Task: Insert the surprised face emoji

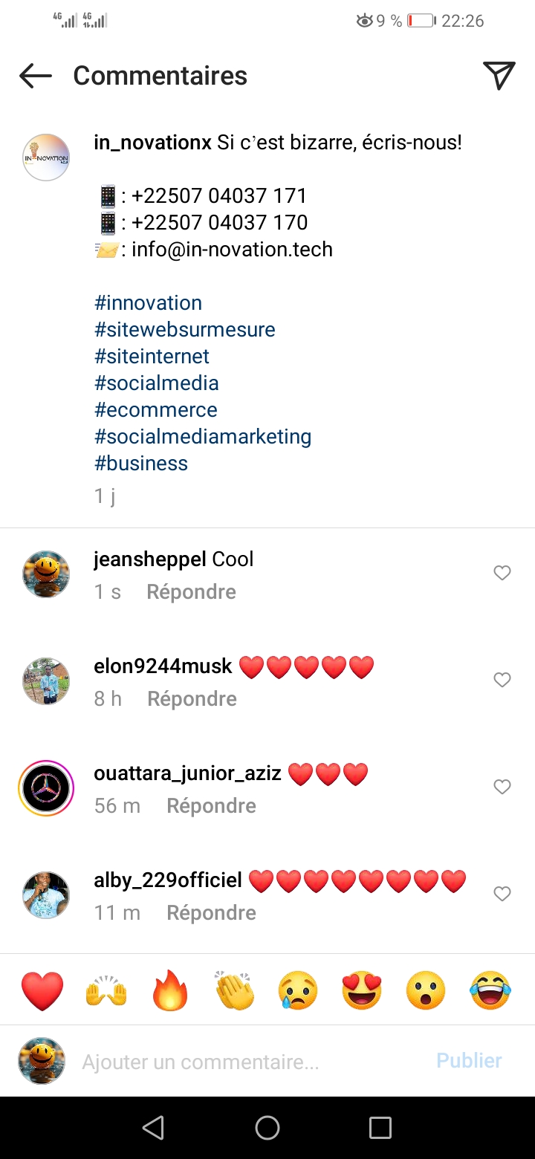Action: (x=426, y=991)
